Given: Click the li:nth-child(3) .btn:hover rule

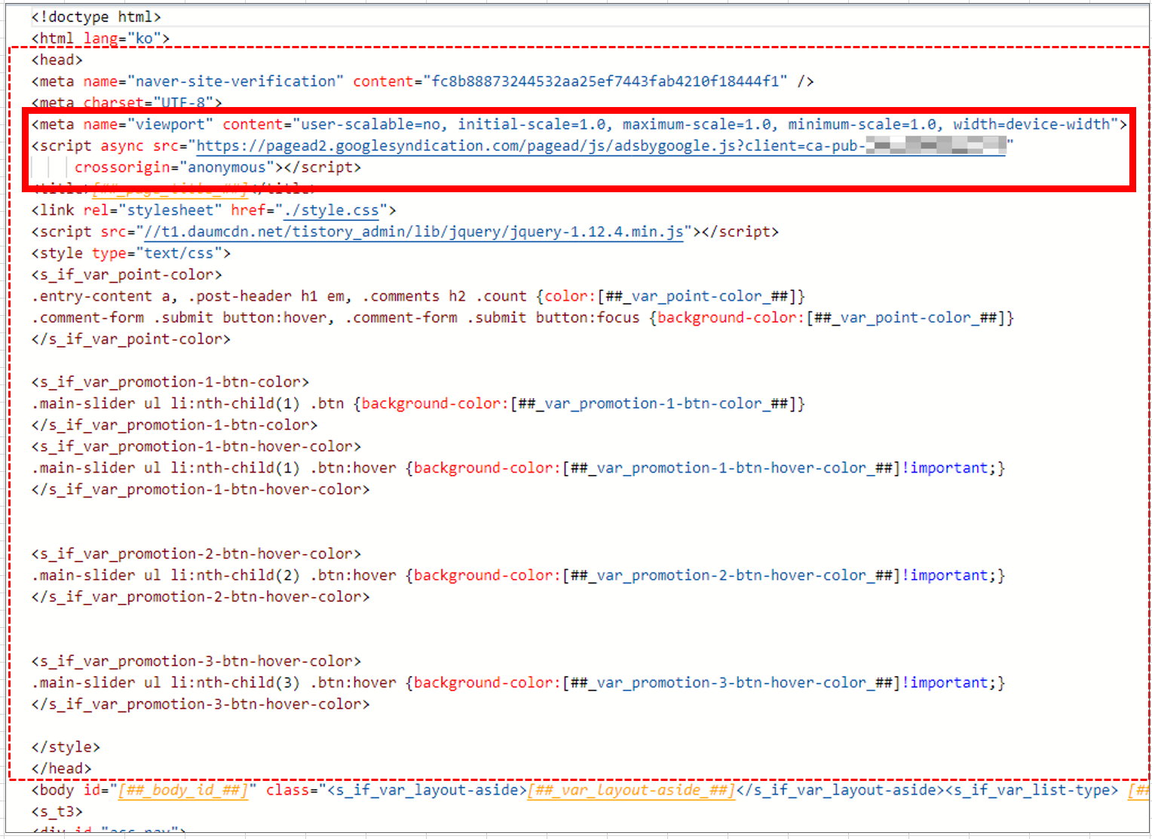Looking at the screenshot, I should pyautogui.click(x=518, y=683).
